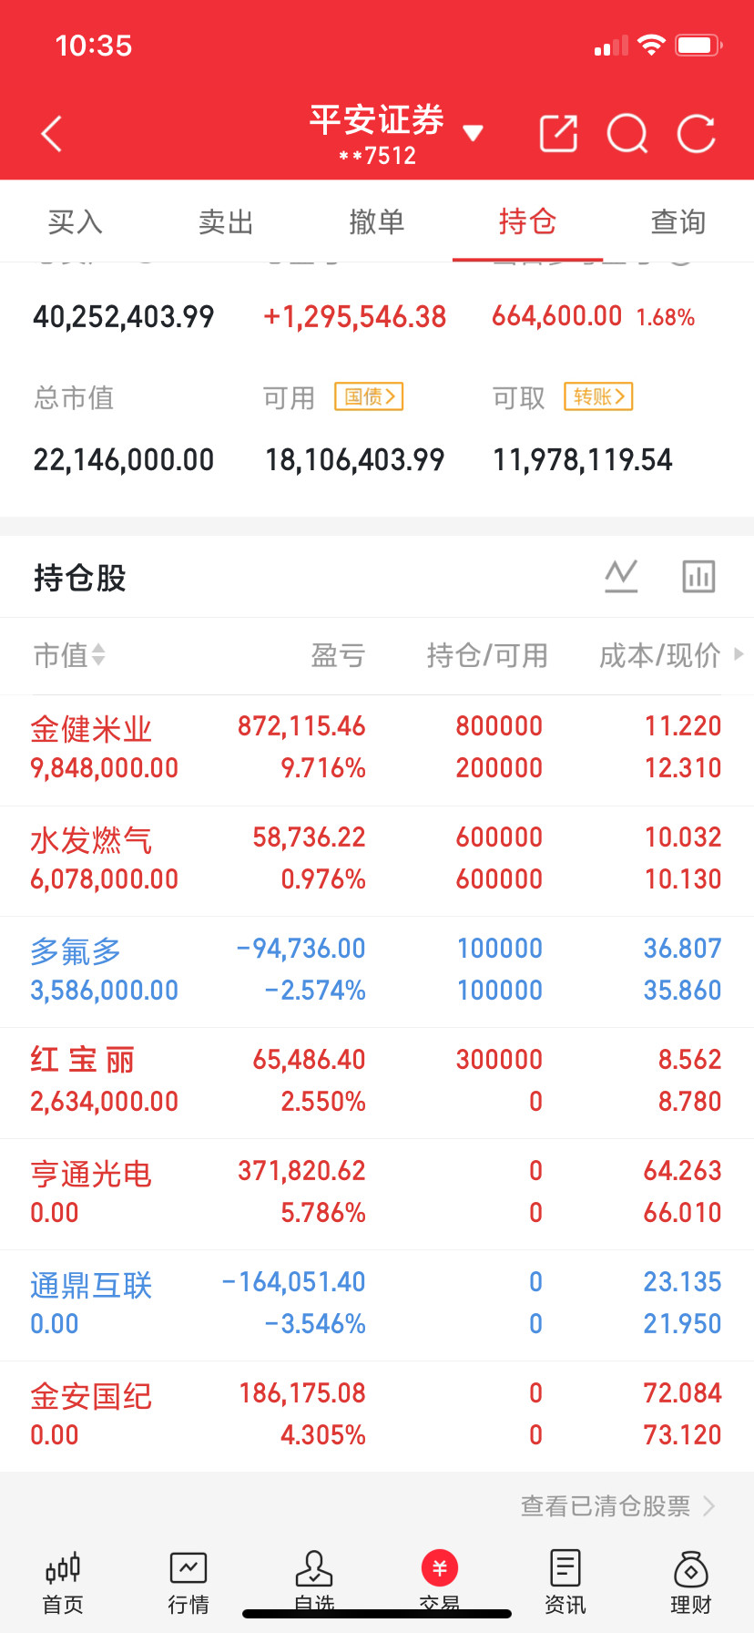Go to 理财 in bottom navigation
754x1633 pixels.
(691, 1584)
